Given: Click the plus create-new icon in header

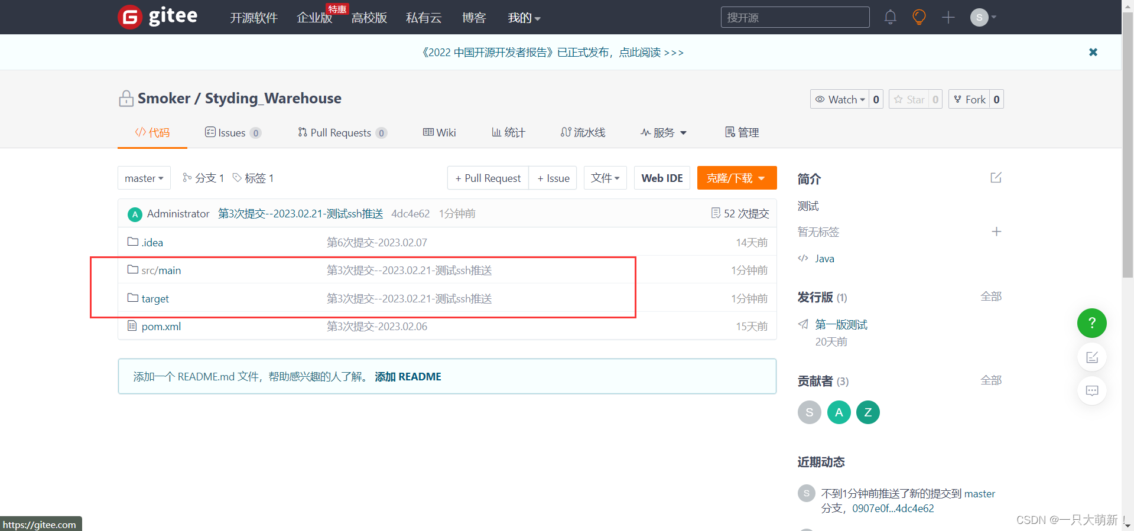Looking at the screenshot, I should point(948,17).
